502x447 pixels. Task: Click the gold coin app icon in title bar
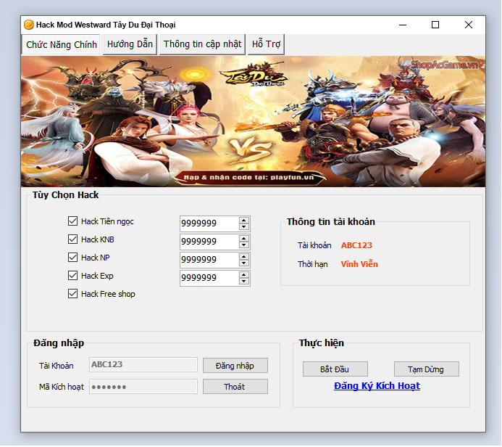pyautogui.click(x=29, y=25)
